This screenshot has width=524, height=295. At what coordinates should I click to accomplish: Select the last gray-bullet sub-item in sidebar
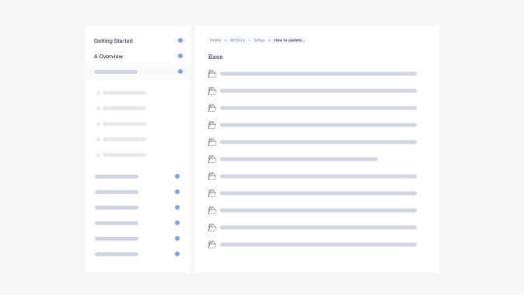tap(121, 154)
